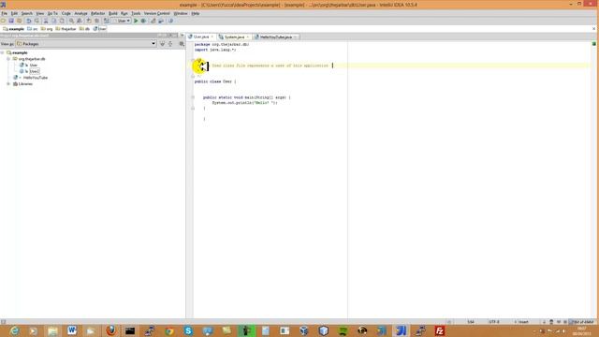
Task: Open Skype from taskbar
Action: click(188, 330)
